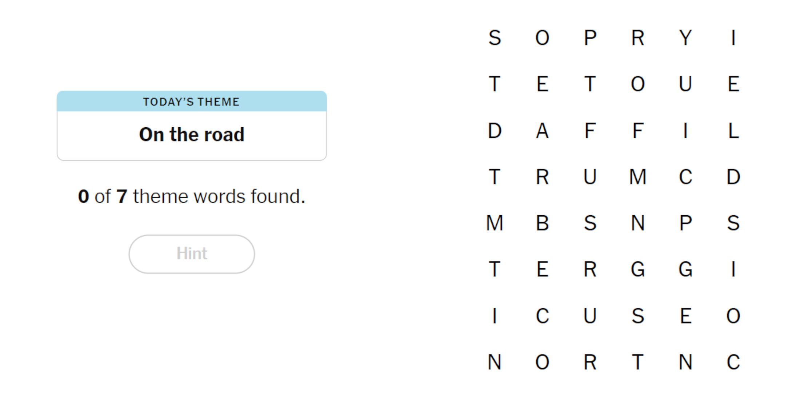
Task: Click the Hint button
Action: click(192, 253)
